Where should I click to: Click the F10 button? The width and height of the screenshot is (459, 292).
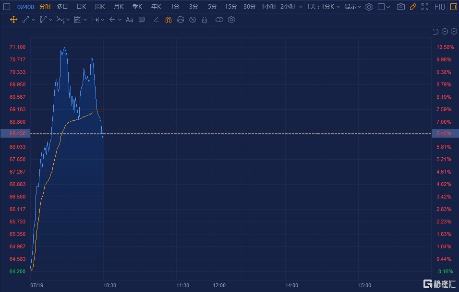click(x=439, y=7)
